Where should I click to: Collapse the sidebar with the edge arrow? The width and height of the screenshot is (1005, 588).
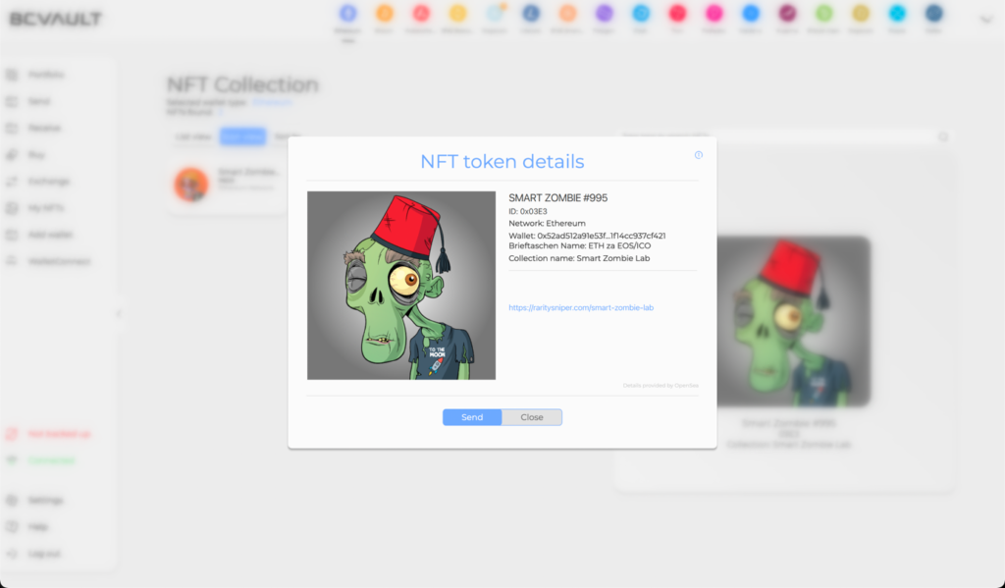118,313
